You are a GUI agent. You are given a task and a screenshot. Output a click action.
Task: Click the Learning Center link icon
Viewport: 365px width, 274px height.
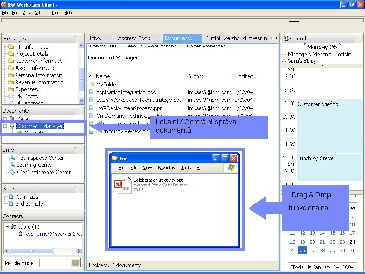coord(12,165)
